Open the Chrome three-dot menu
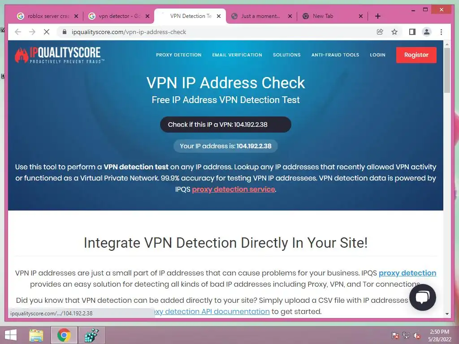The width and height of the screenshot is (459, 344). click(441, 32)
